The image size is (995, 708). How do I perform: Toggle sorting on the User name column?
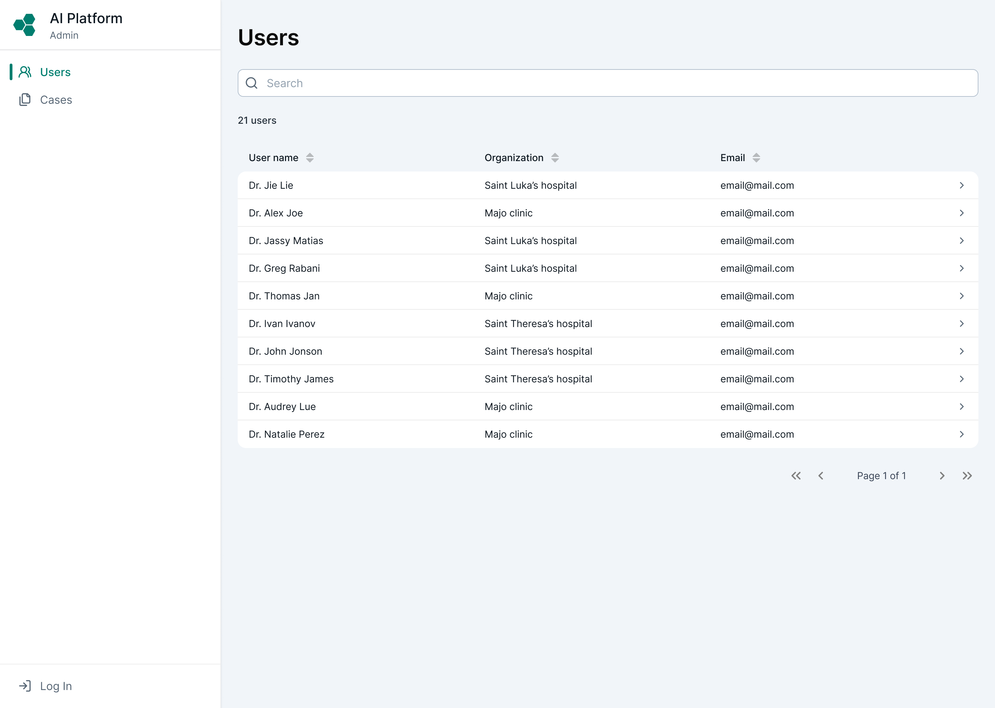pyautogui.click(x=310, y=157)
